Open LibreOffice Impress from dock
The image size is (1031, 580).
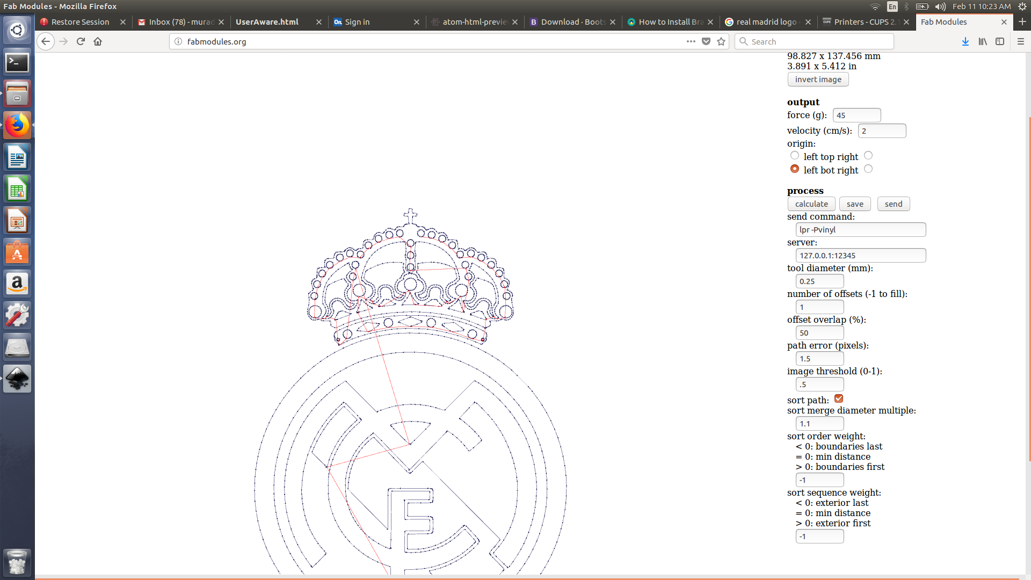pyautogui.click(x=17, y=221)
